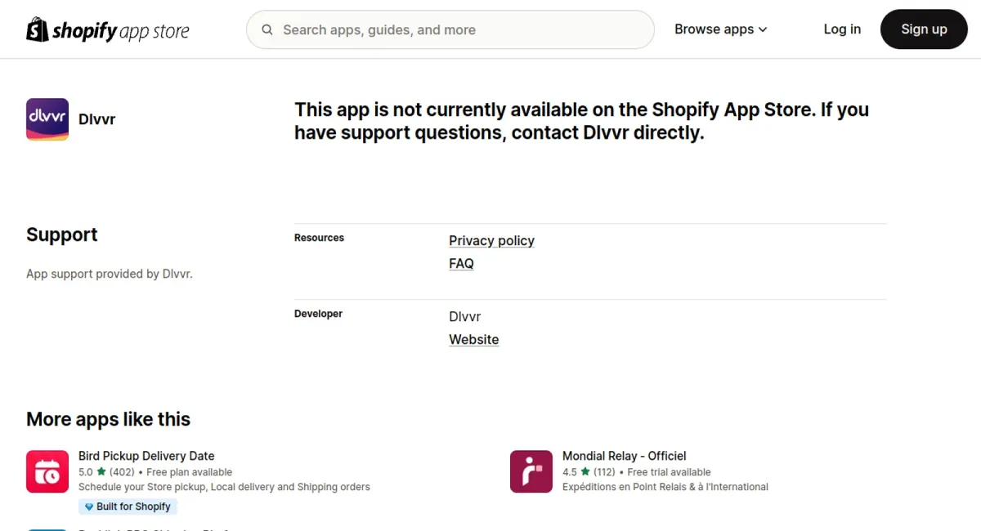Click the Shopify bag logo icon
This screenshot has width=981, height=531.
(38, 29)
